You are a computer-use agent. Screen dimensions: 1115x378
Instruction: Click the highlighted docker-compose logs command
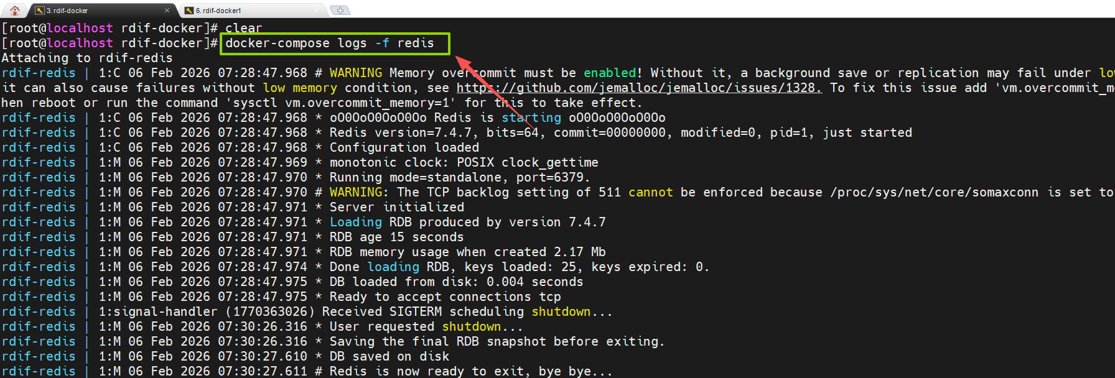click(329, 43)
